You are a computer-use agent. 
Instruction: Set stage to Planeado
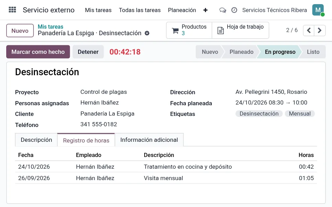click(241, 52)
